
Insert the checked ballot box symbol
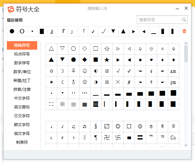point(107,71)
